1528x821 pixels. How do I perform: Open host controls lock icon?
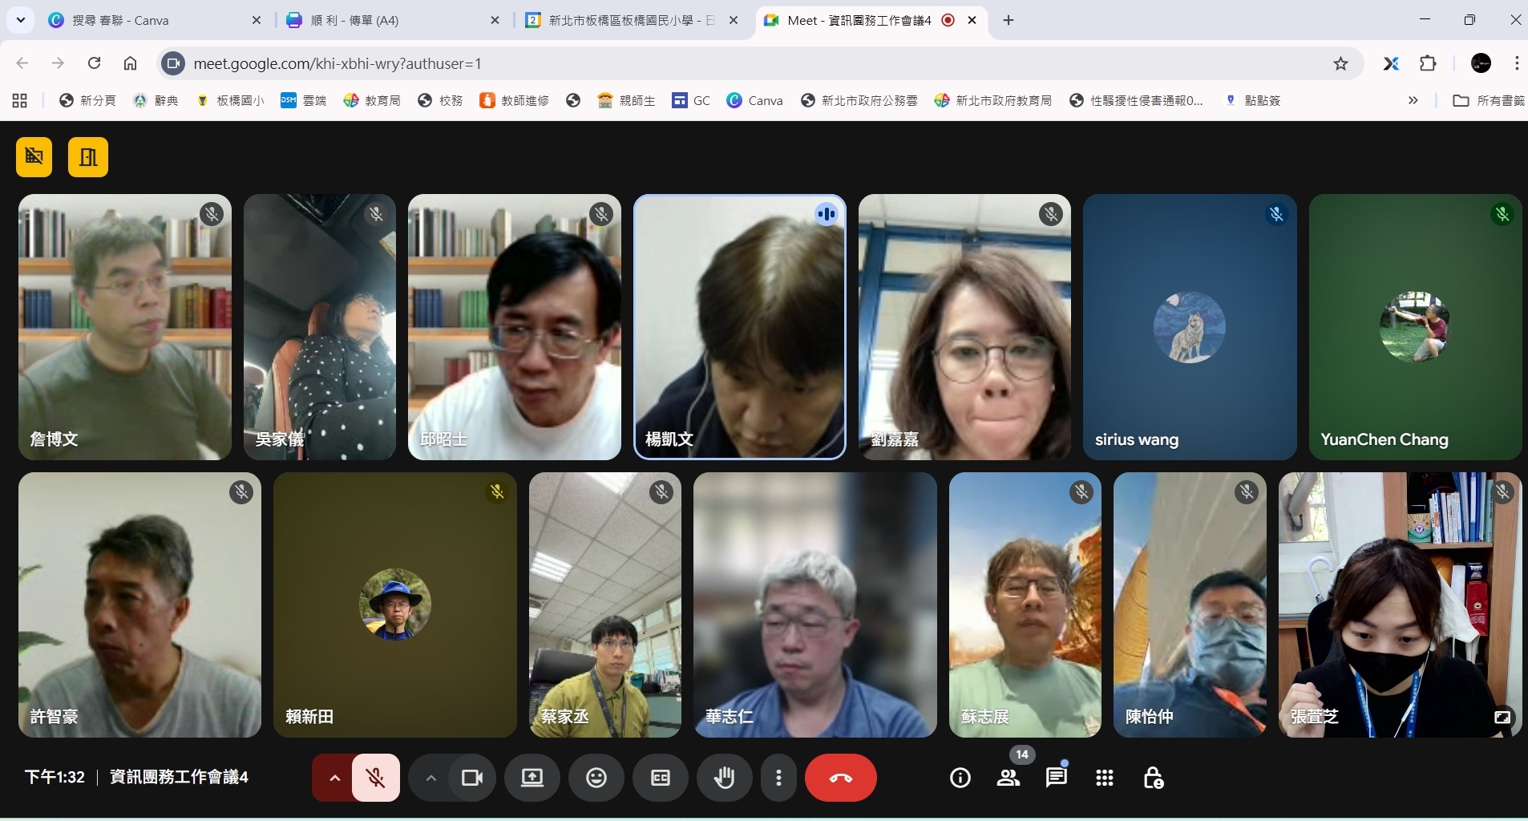coord(1153,778)
